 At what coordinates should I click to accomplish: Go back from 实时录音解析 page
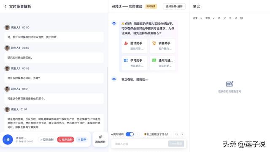[5, 7]
